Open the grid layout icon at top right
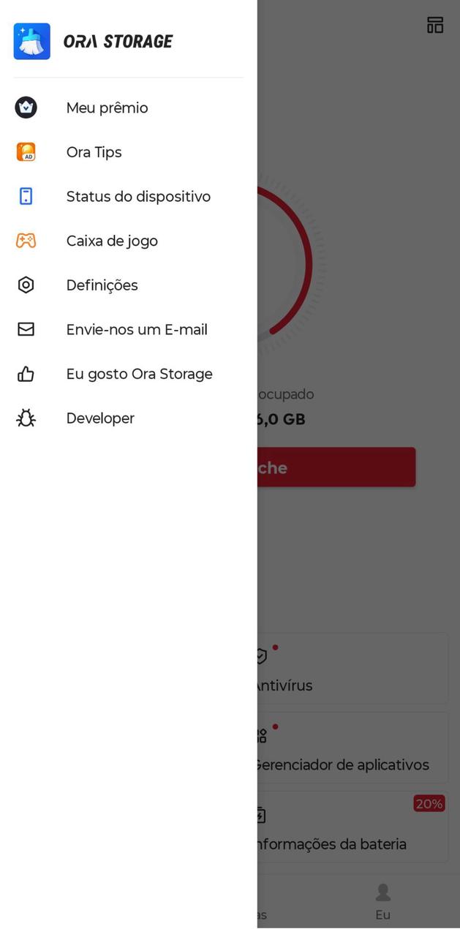The height and width of the screenshot is (929, 460). pos(435,24)
